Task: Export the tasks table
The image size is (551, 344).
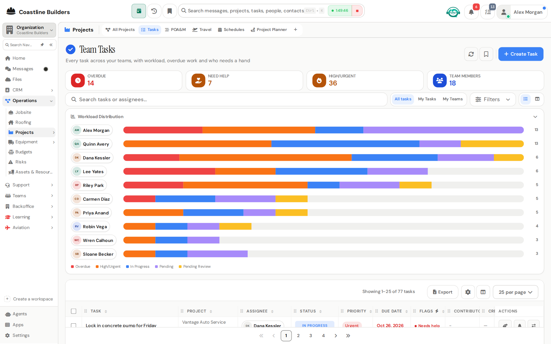Action: tap(442, 292)
